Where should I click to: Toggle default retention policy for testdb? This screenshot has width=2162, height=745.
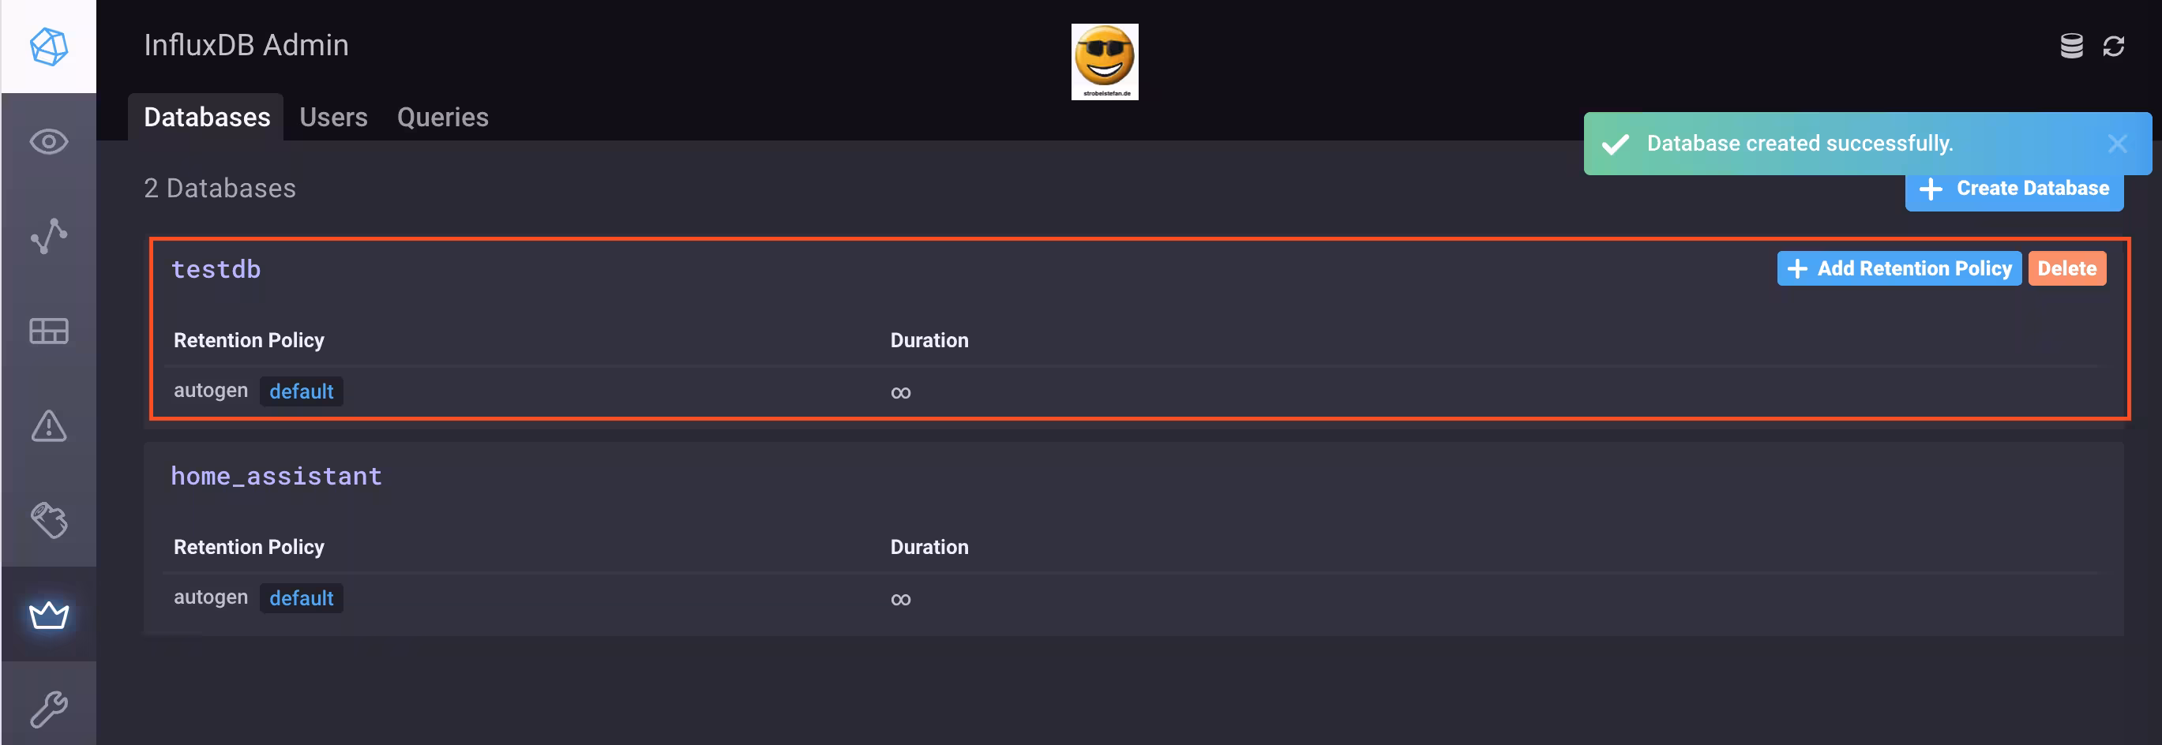pos(302,391)
